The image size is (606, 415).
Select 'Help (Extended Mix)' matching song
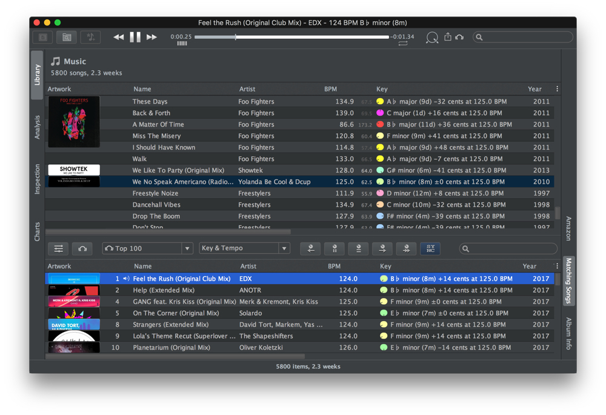pyautogui.click(x=299, y=290)
